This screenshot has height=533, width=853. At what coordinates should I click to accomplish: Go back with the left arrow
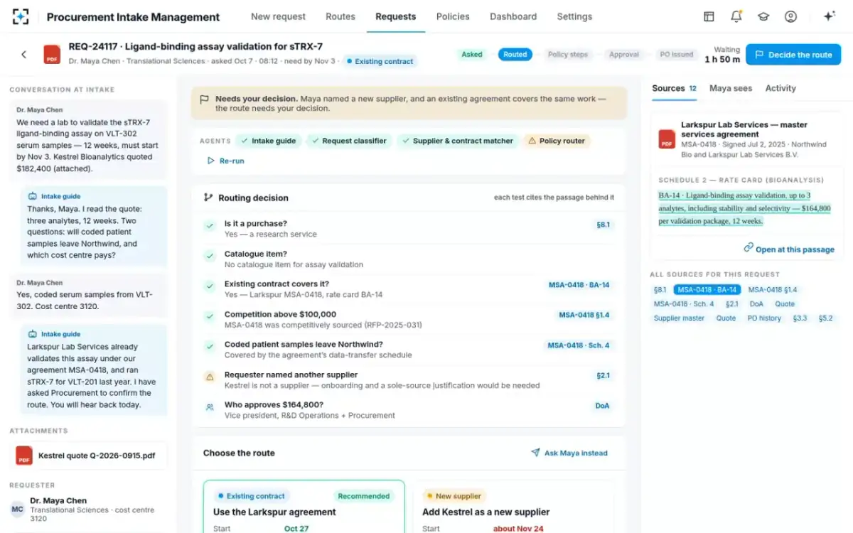point(23,54)
